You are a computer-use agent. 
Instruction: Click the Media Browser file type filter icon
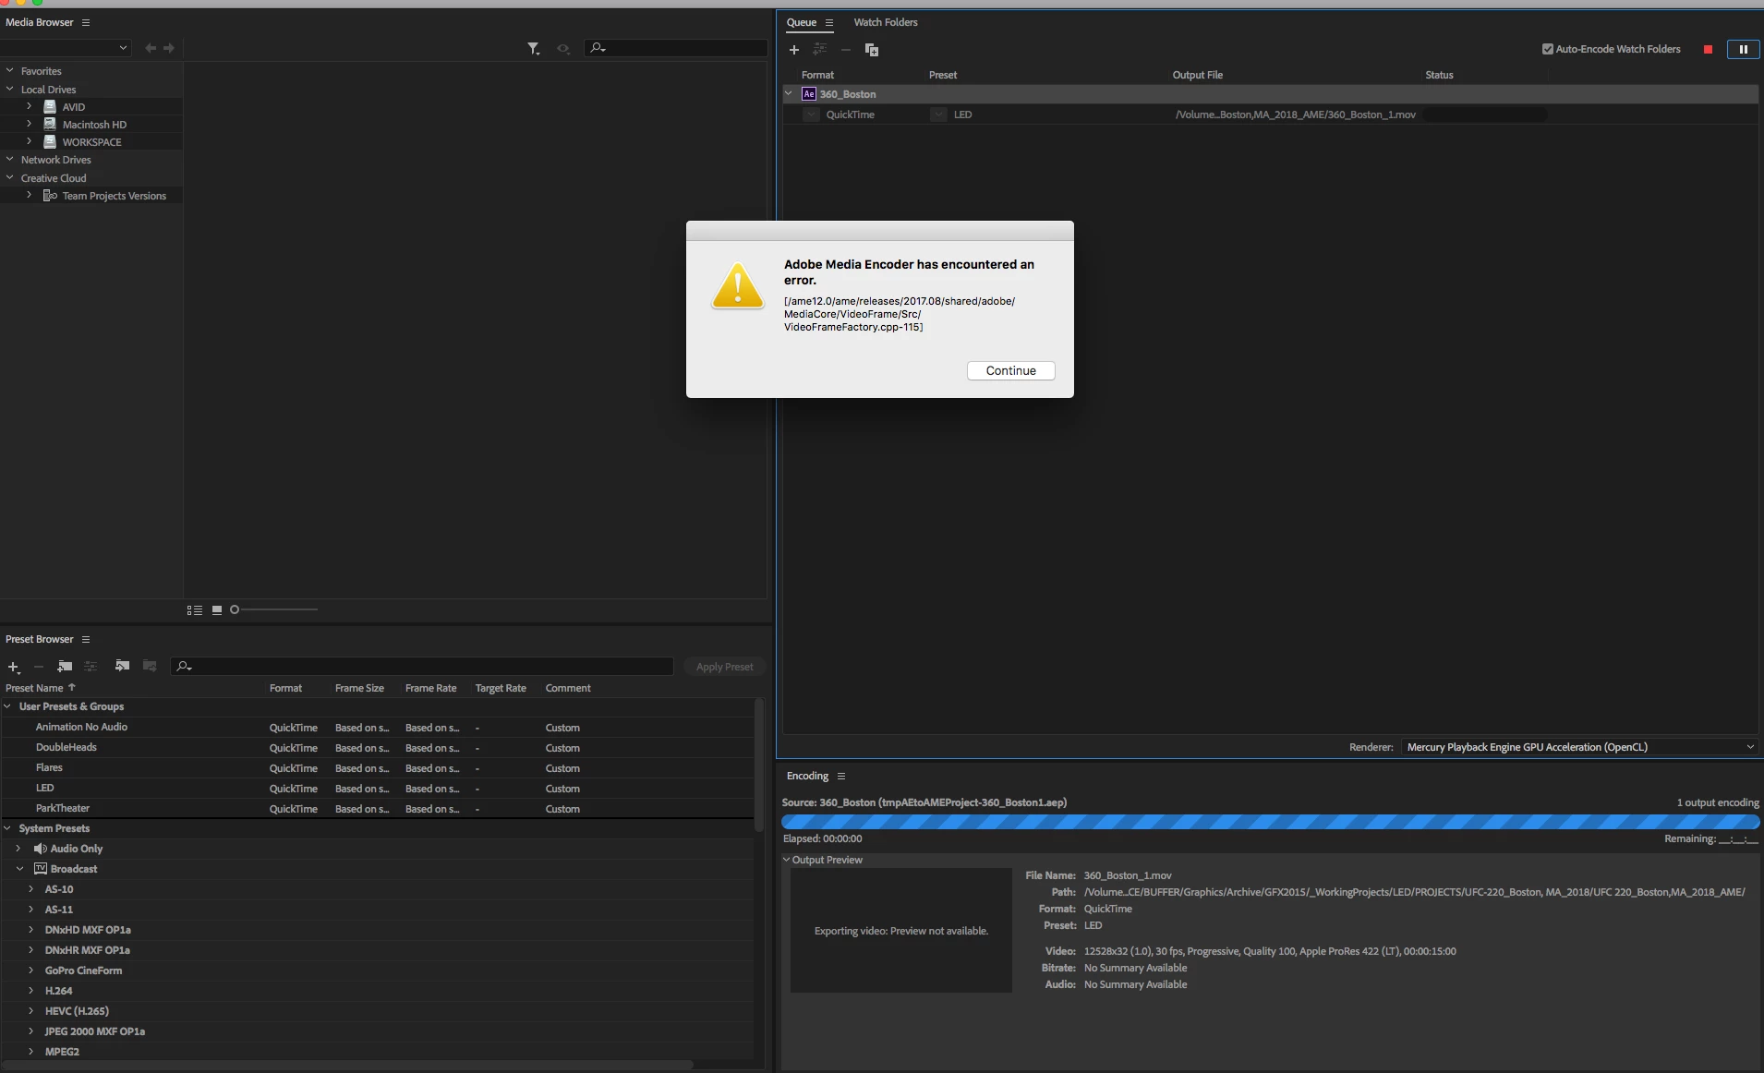point(533,48)
